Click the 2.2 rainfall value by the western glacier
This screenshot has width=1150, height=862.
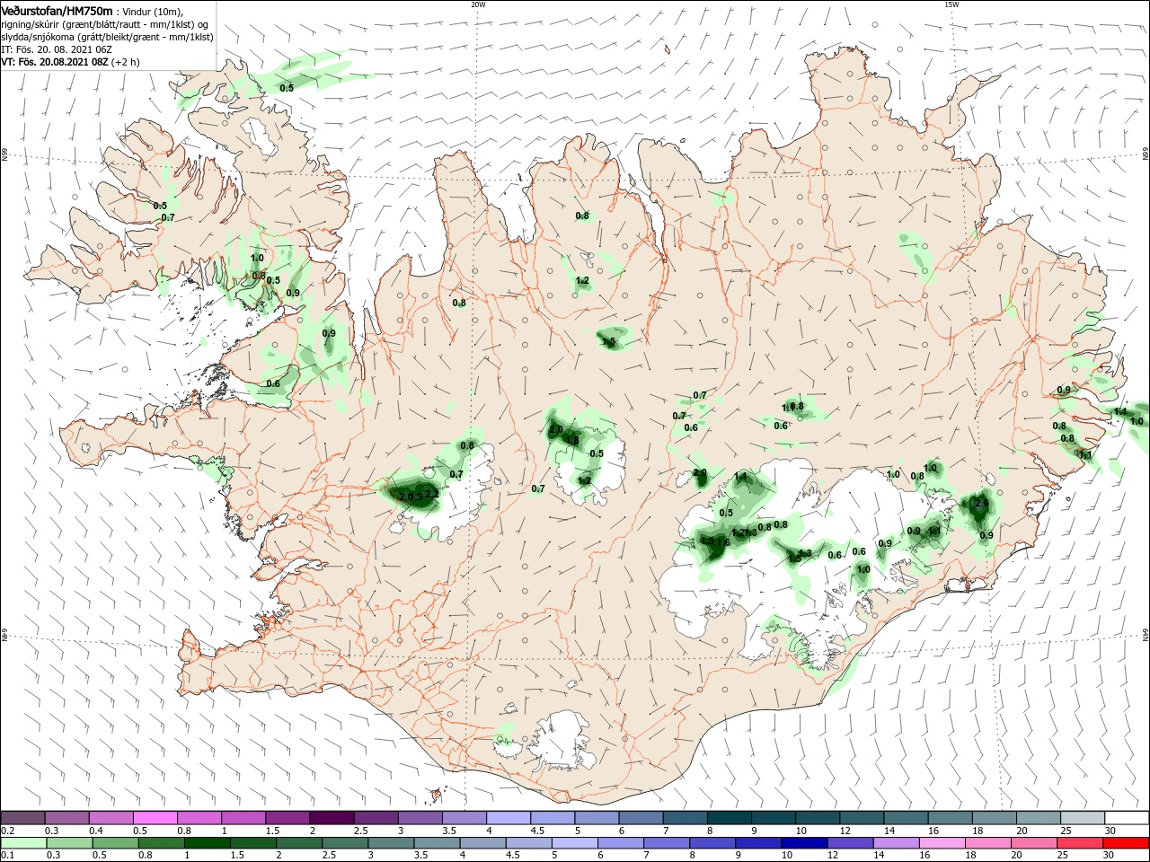[x=431, y=494]
